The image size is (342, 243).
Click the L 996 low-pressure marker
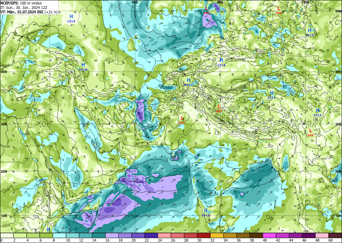tap(311, 132)
